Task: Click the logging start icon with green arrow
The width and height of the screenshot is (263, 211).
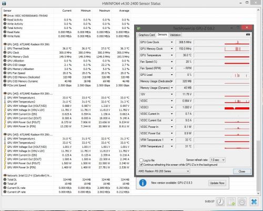Action: pos(231,202)
